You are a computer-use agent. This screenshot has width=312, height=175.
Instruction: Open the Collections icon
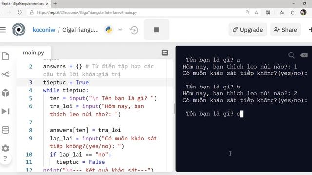[292, 13]
